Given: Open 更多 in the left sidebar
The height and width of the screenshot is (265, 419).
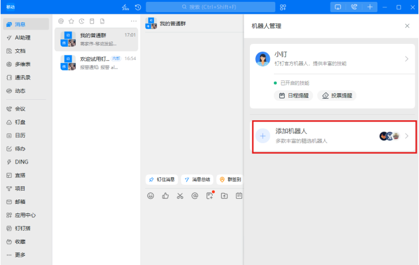Looking at the screenshot, I should click(20, 255).
